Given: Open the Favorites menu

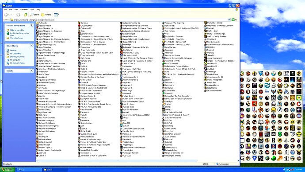Looking at the screenshot, I should 24,9.
